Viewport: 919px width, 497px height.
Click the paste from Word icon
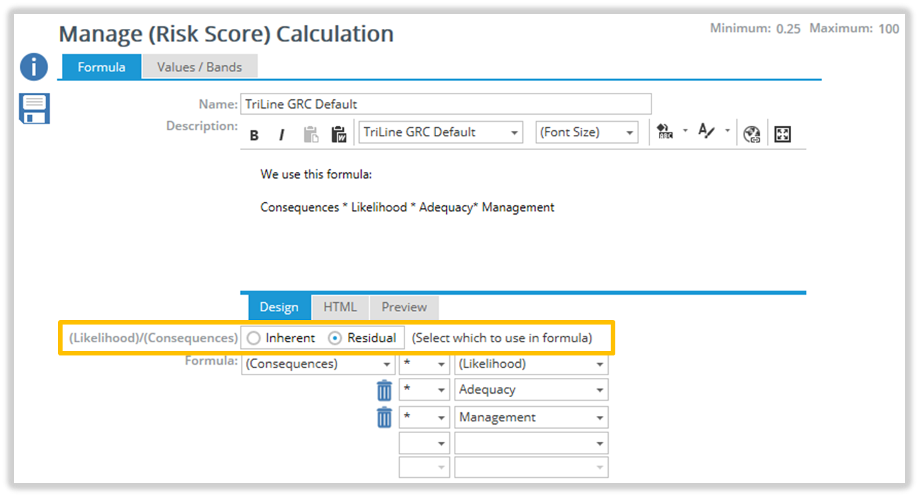[339, 134]
